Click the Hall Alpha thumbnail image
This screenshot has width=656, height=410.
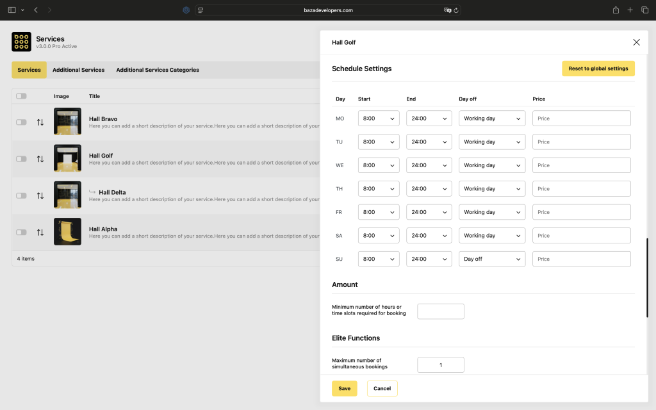[x=67, y=232]
